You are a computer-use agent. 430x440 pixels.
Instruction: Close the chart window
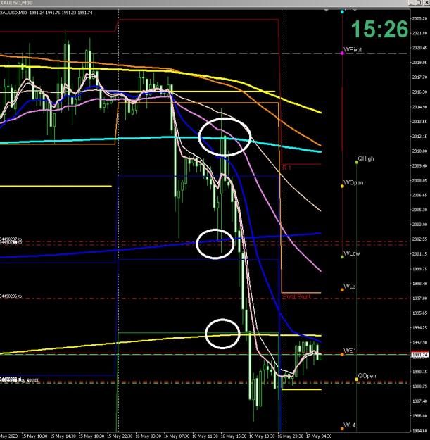tap(426, 3)
